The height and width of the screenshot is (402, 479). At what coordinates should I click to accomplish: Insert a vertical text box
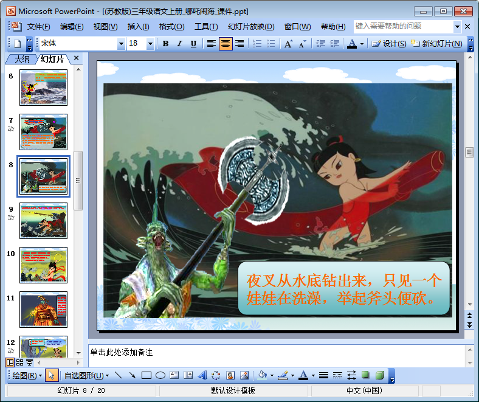(x=188, y=375)
